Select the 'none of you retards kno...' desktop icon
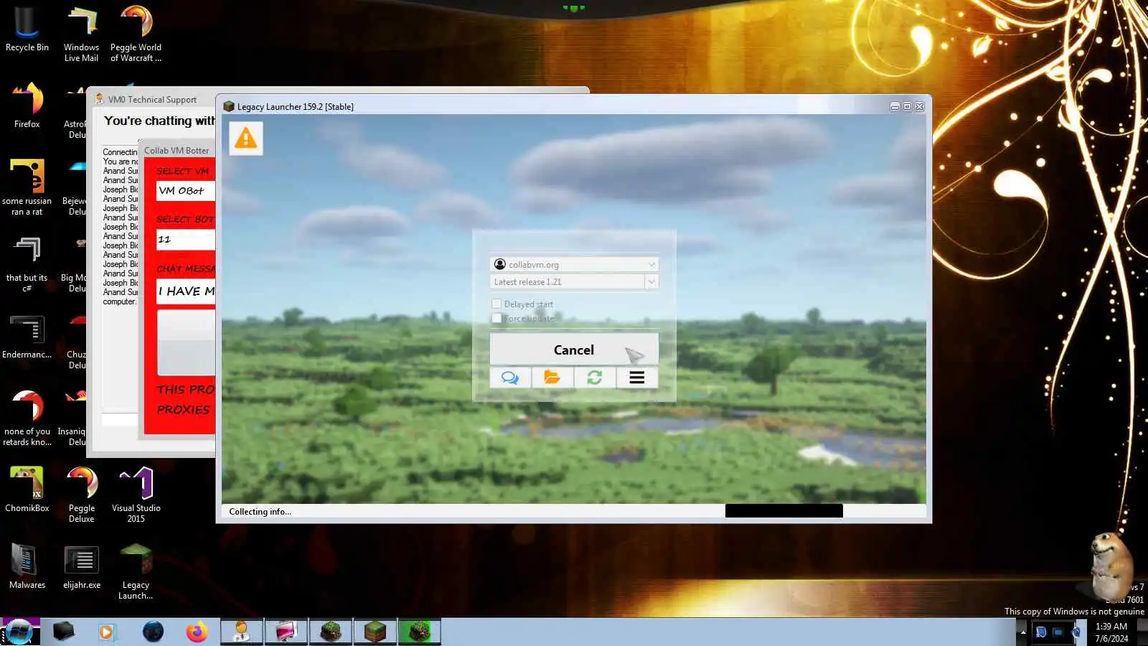The height and width of the screenshot is (646, 1148). [27, 418]
